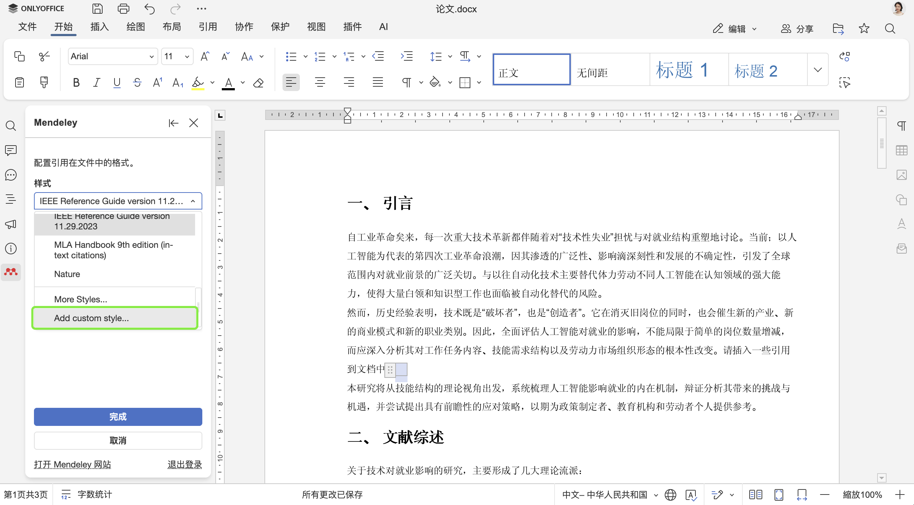Open the 打开 Mendeley 网站 link

73,465
